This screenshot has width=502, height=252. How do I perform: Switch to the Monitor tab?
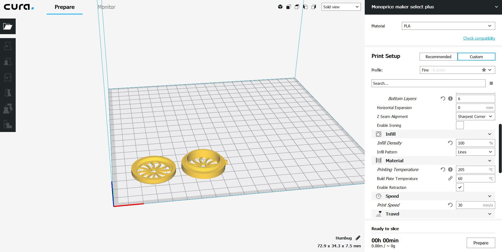(x=106, y=7)
